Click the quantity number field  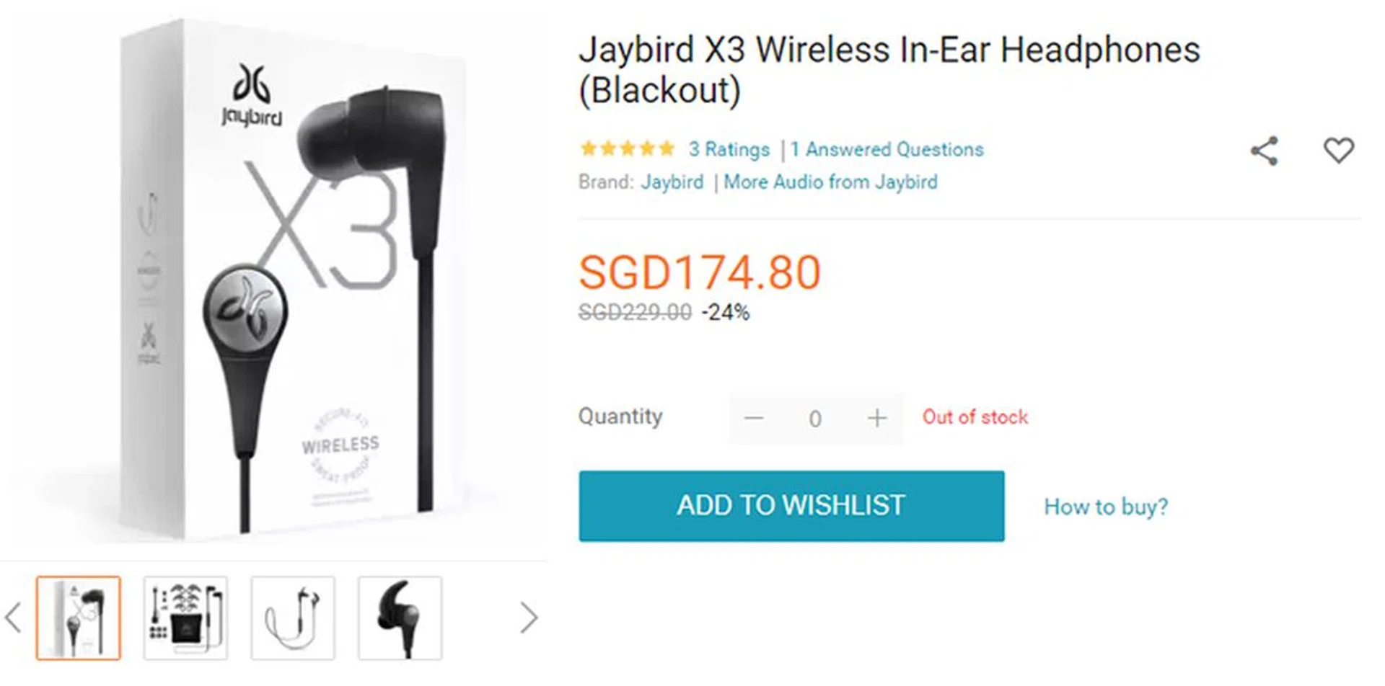click(815, 419)
